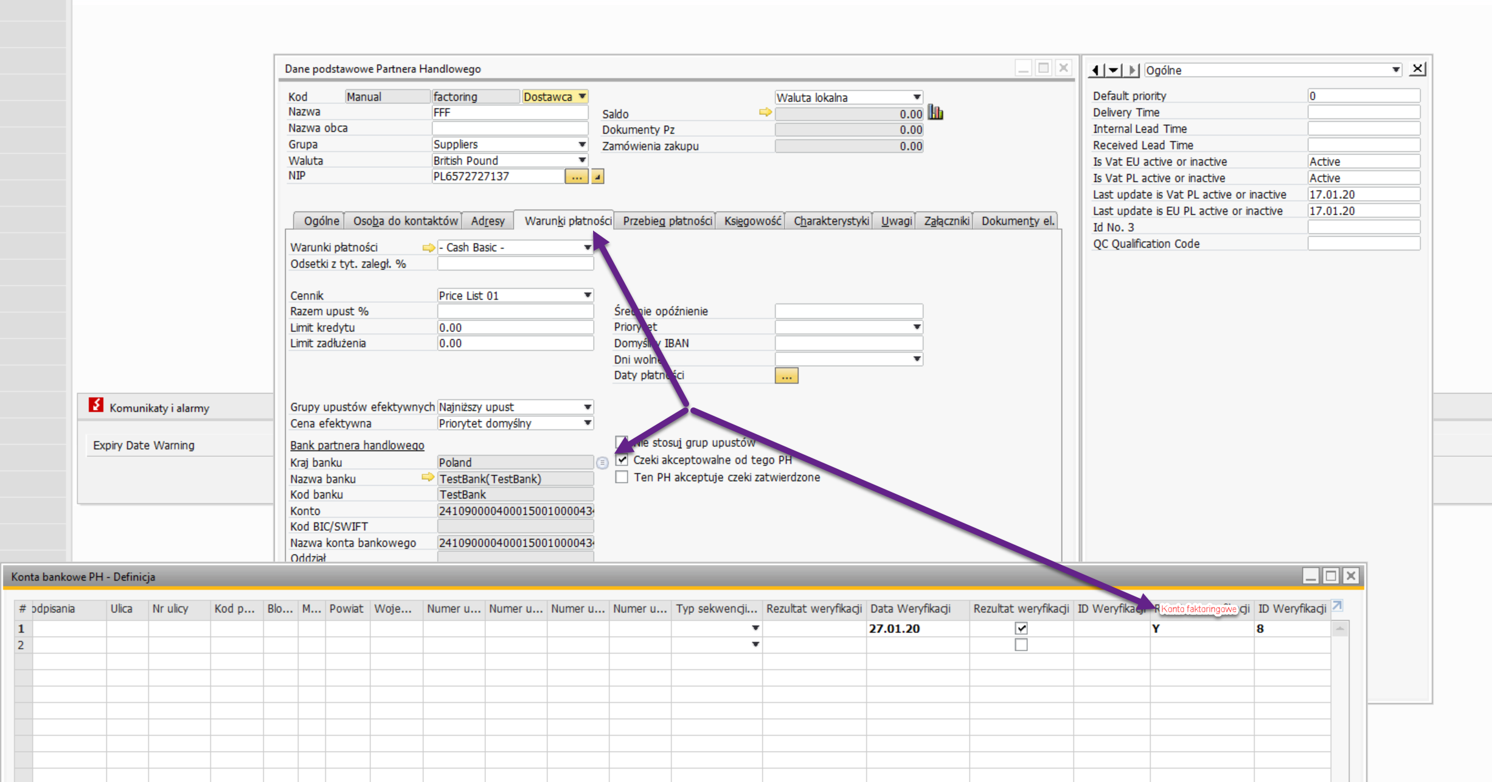Open the Dostawca type dropdown
Screen dimensions: 1492x782
click(582, 96)
